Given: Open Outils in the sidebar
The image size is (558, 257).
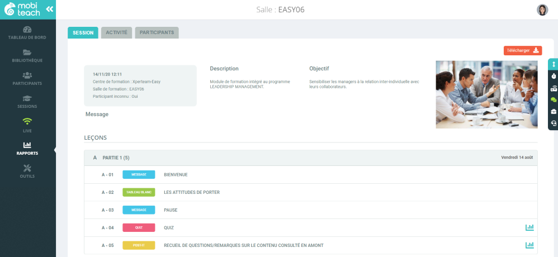Looking at the screenshot, I should point(27,172).
